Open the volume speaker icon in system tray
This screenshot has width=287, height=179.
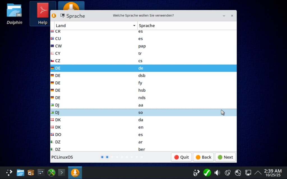click(217, 173)
